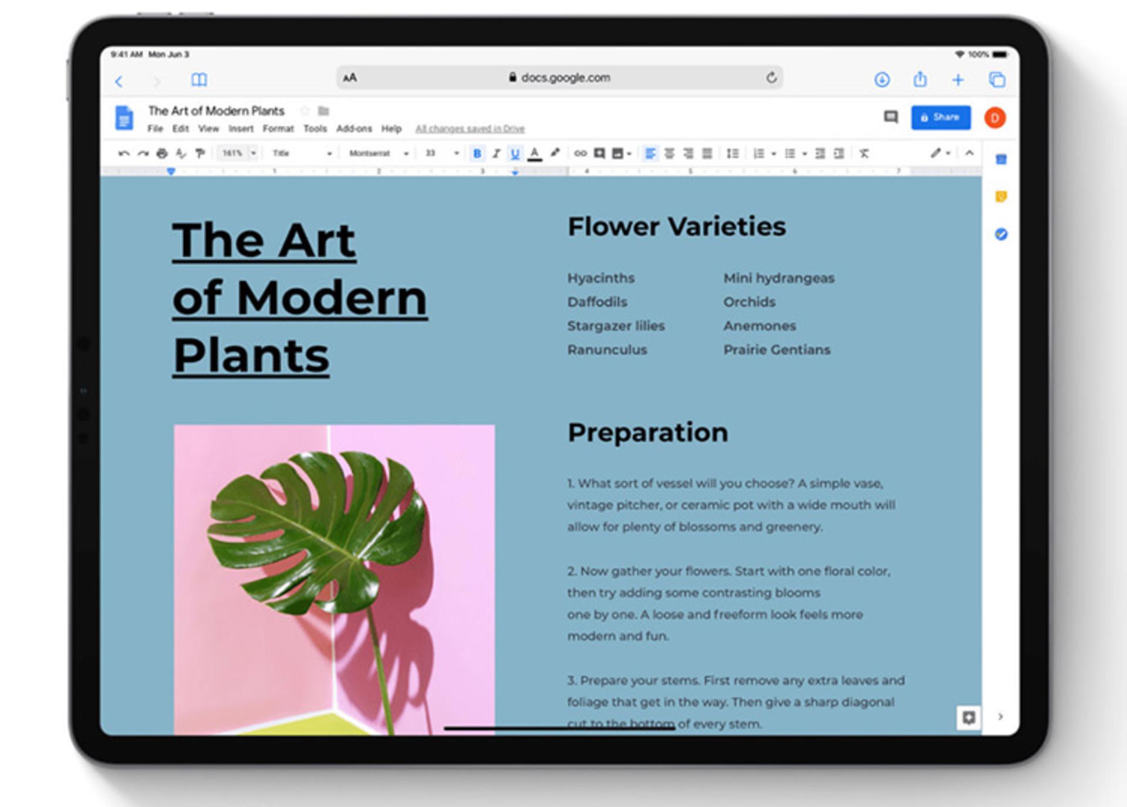Image resolution: width=1127 pixels, height=807 pixels.
Task: Open the Insert menu
Action: [241, 129]
